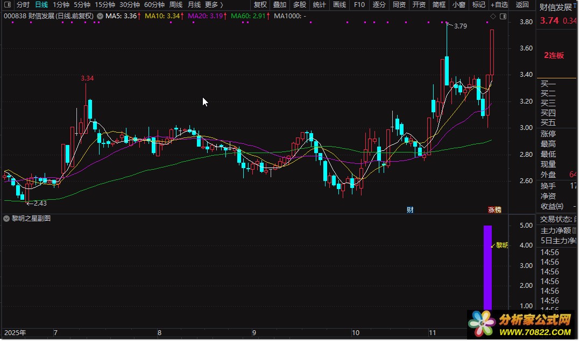The height and width of the screenshot is (341, 580).
Task: Open F10 company info
Action: [x=359, y=5]
